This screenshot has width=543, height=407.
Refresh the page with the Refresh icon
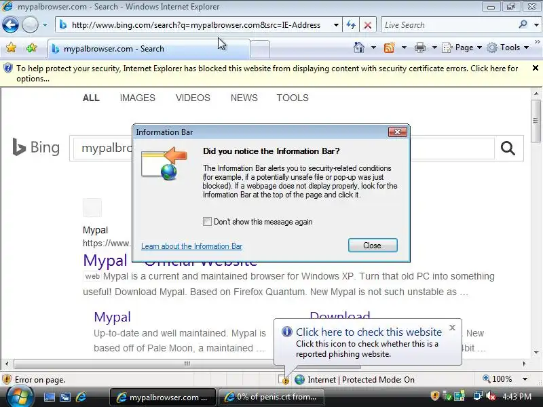coord(351,25)
